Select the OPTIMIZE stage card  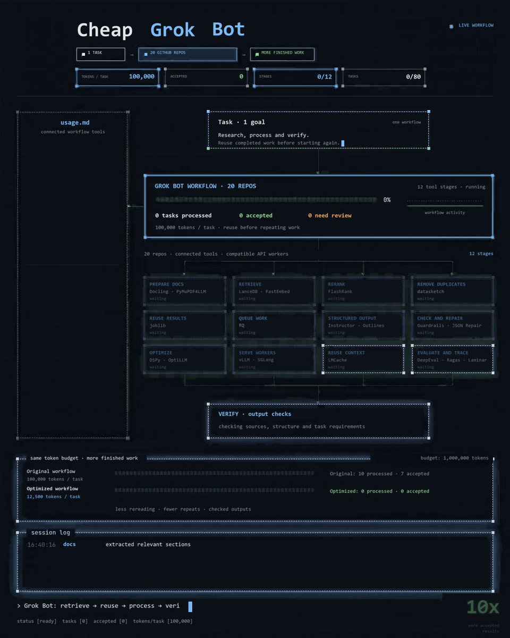tap(185, 359)
